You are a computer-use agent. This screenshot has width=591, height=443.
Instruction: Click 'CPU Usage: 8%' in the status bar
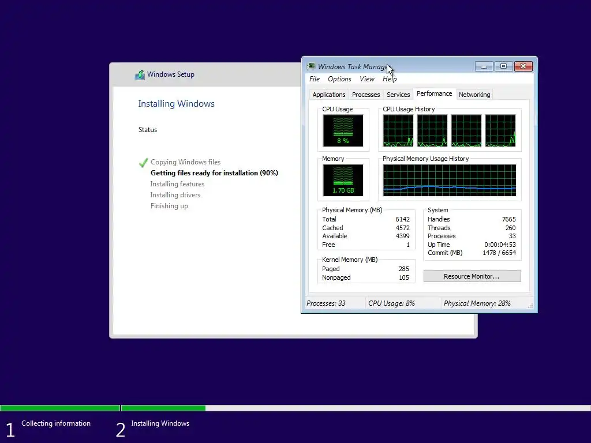(391, 303)
